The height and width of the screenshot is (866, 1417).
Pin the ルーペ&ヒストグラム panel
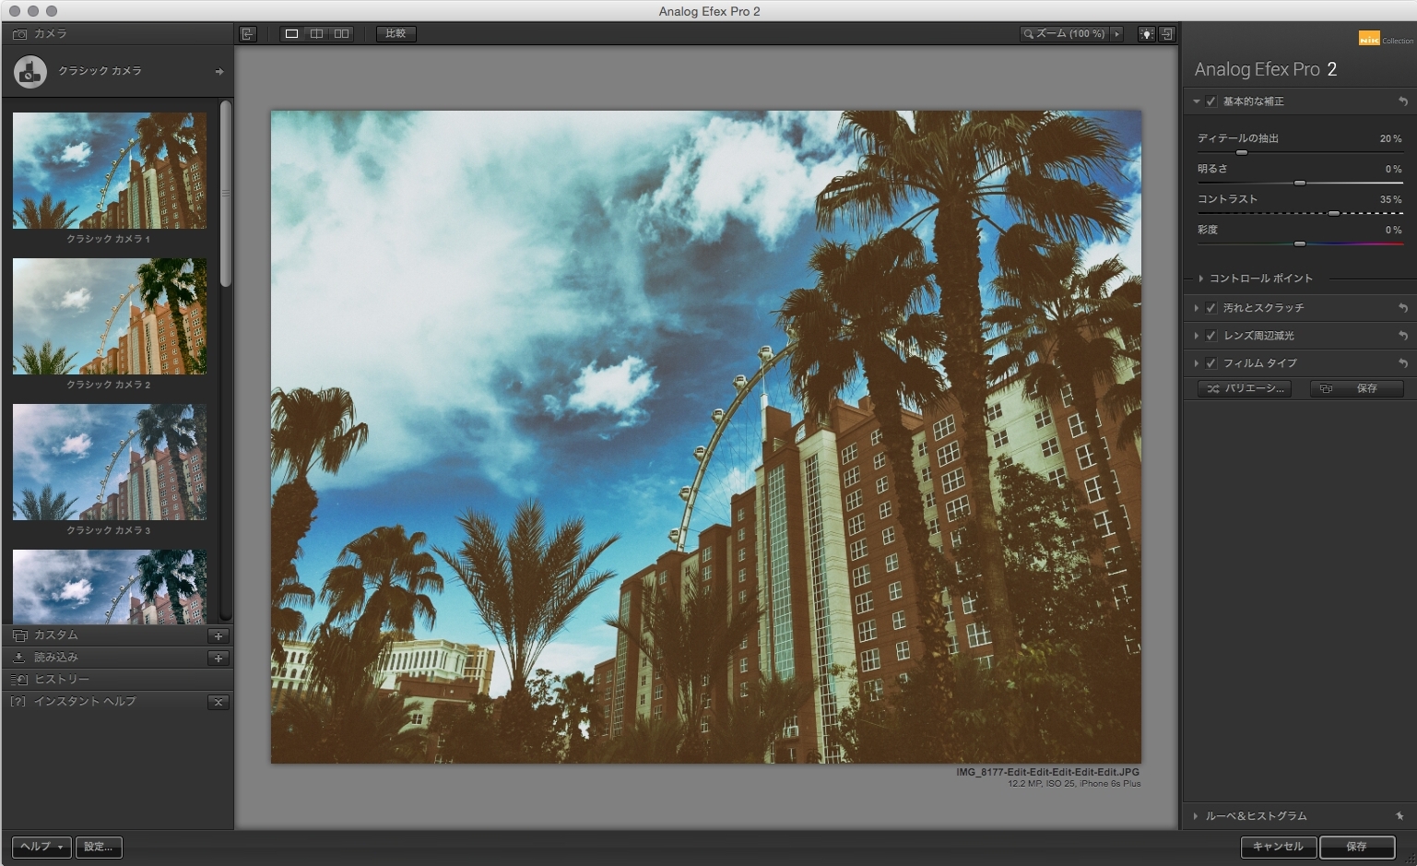1399,816
